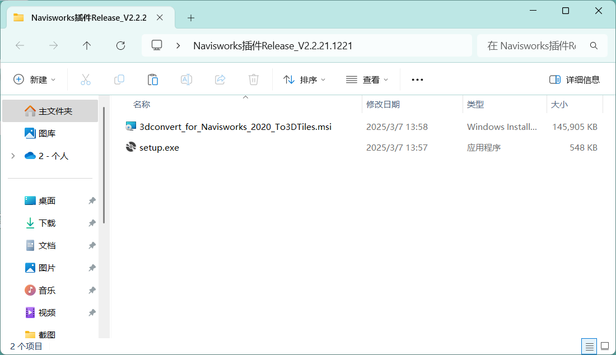Go up one folder level
This screenshot has height=355, width=616.
[87, 45]
